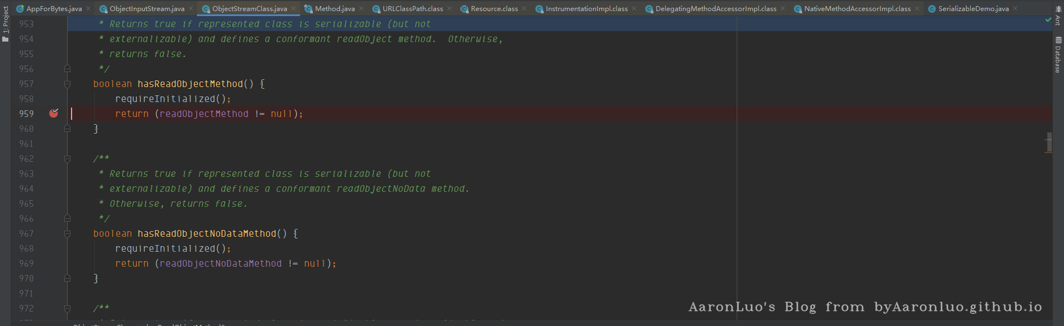This screenshot has width=1064, height=326.
Task: Close the AppForBytes.java tab
Action: [88, 8]
